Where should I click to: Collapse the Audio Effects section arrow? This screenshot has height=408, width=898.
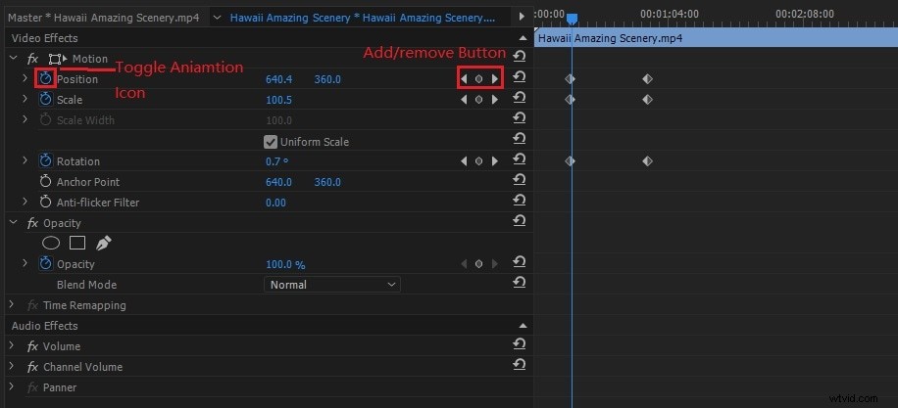(523, 326)
